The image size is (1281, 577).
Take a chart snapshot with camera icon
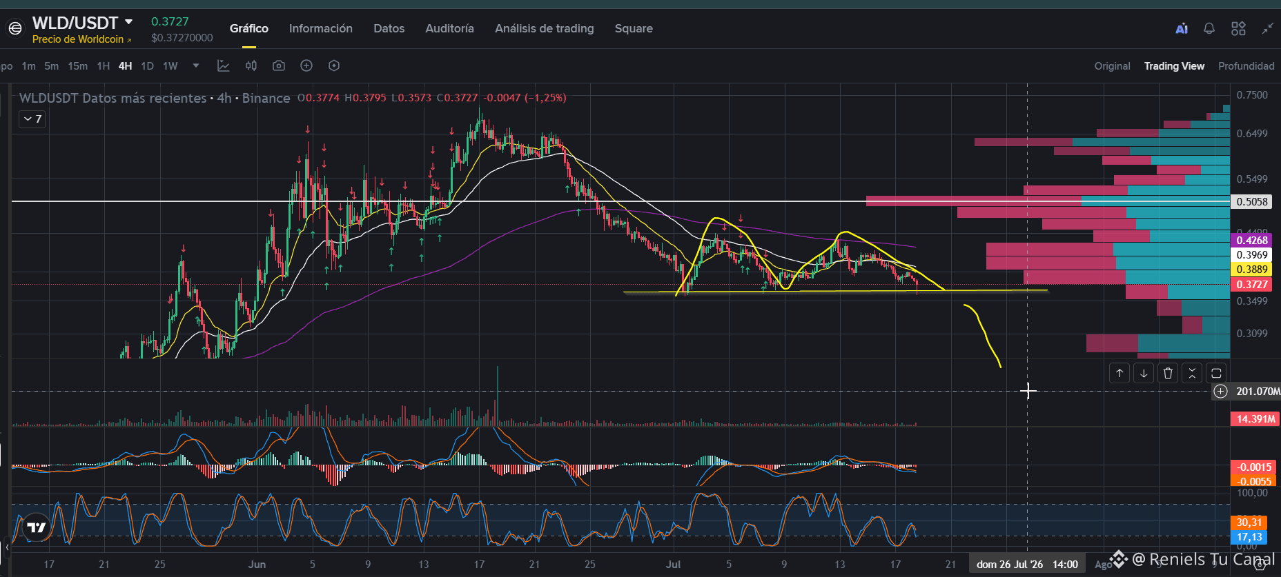(279, 65)
